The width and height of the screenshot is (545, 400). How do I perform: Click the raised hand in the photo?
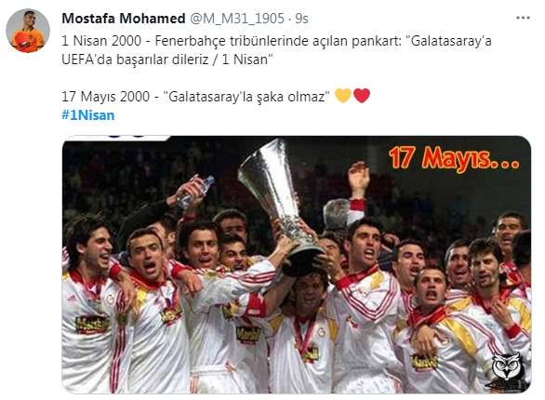coord(359,179)
